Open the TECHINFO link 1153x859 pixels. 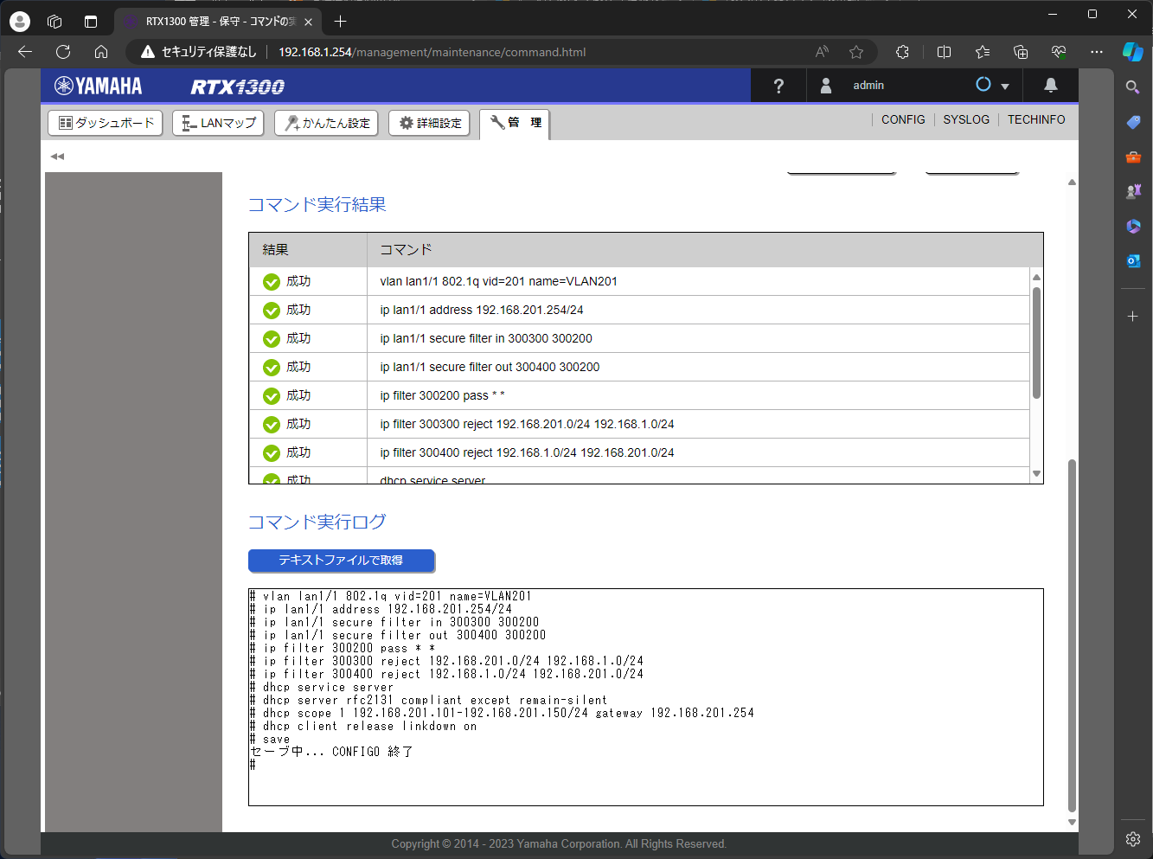[x=1036, y=119]
